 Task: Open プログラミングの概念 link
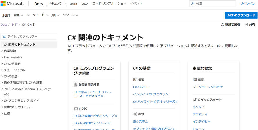(208, 87)
